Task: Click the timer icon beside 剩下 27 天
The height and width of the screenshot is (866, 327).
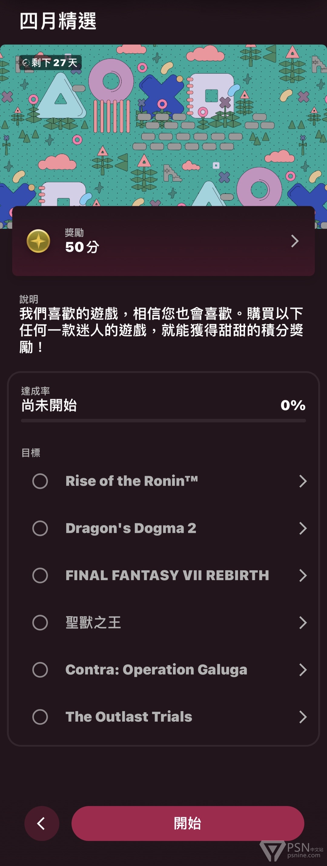Action: [26, 62]
